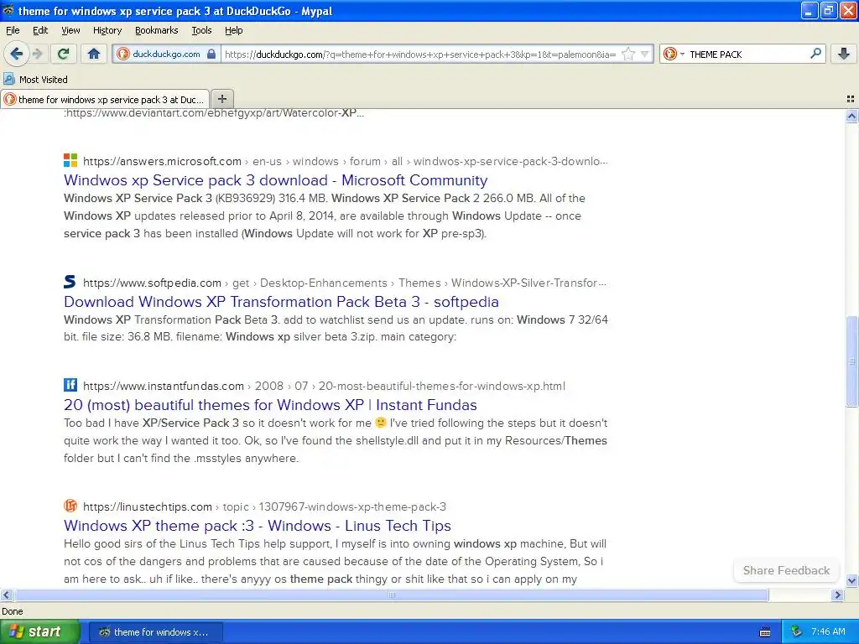Open the search engine selector dropdown
The width and height of the screenshot is (859, 644).
674,54
